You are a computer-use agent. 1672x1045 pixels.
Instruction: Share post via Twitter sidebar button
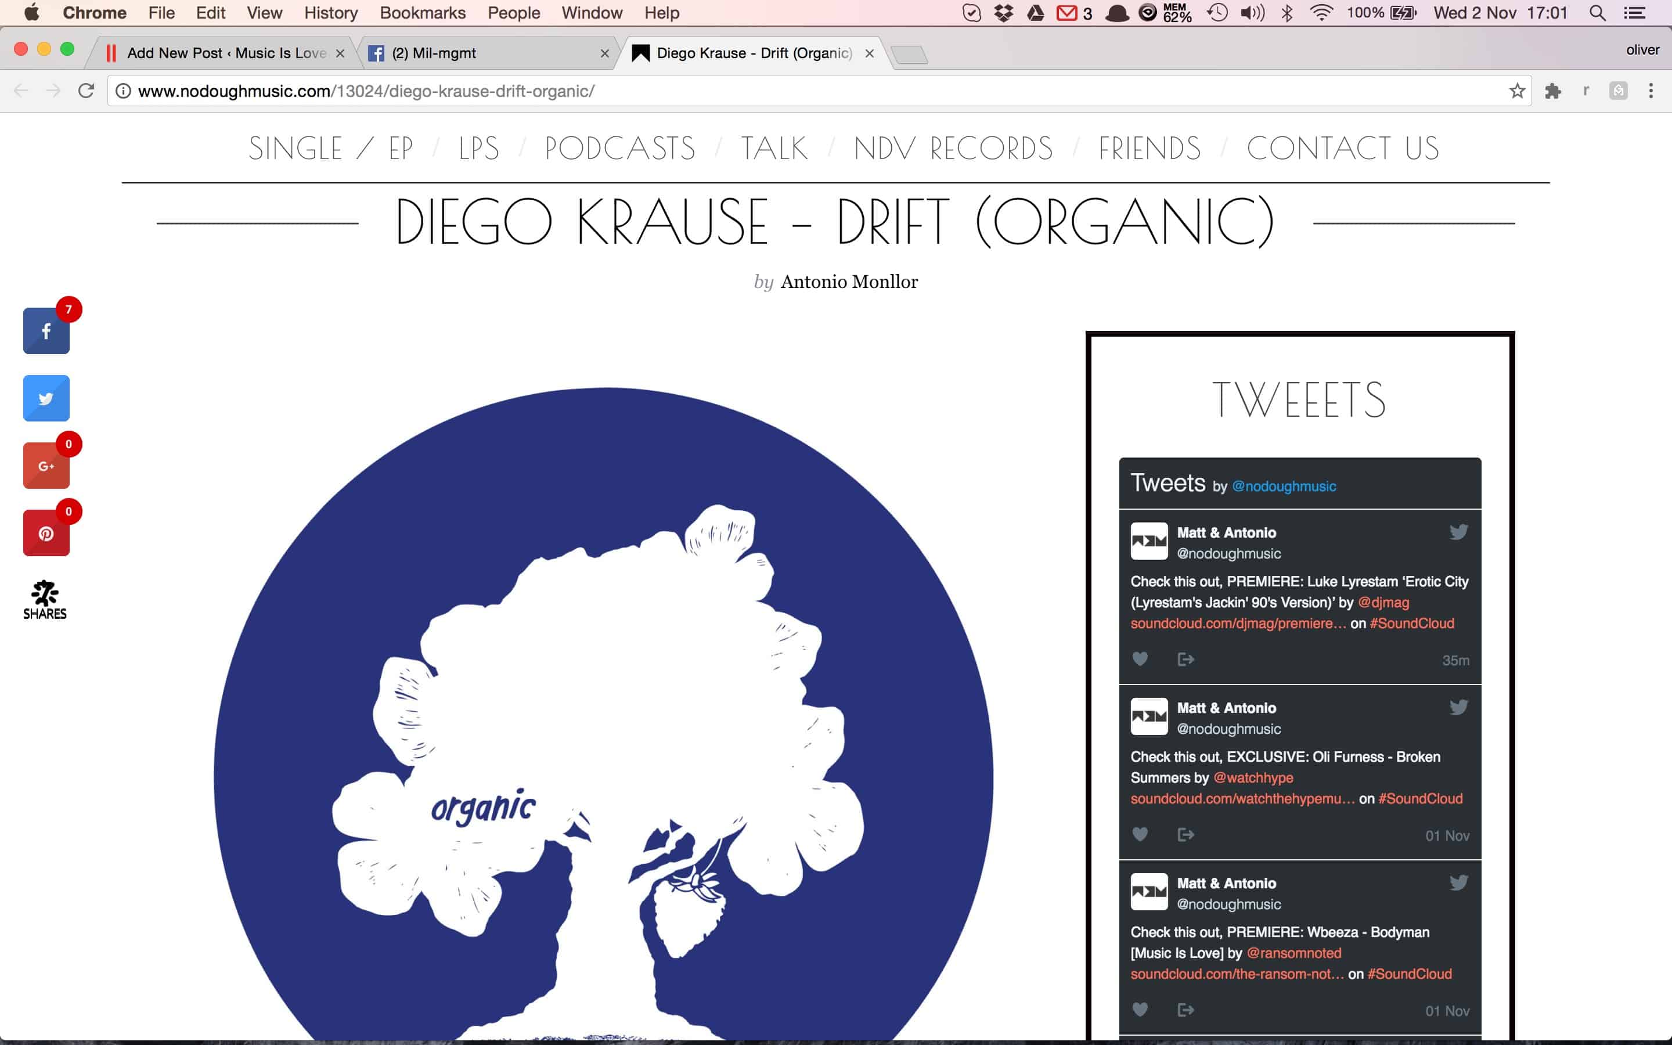(x=46, y=398)
